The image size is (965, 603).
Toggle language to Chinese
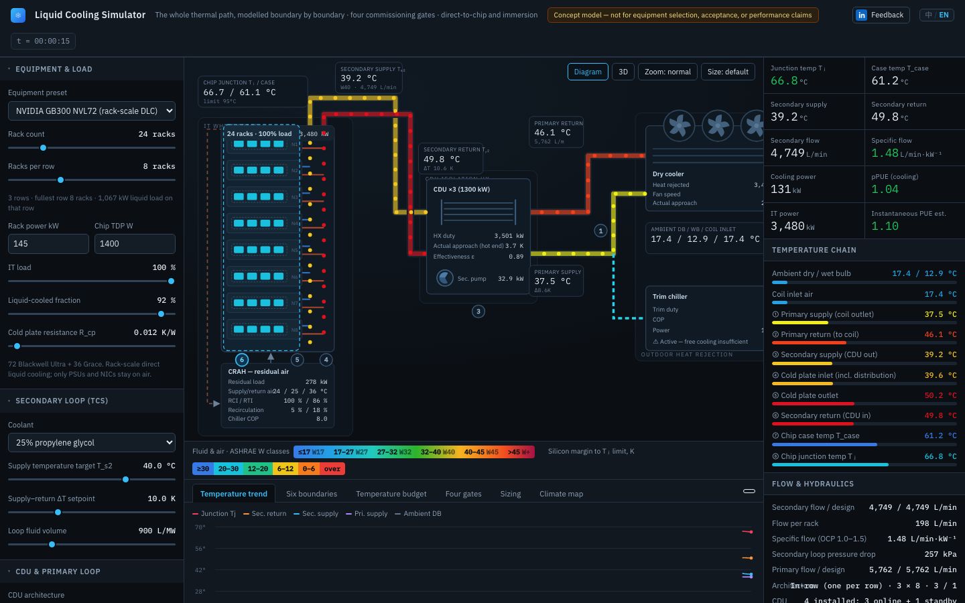pyautogui.click(x=929, y=15)
